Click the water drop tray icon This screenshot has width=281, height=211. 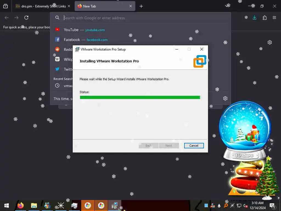[219, 206]
